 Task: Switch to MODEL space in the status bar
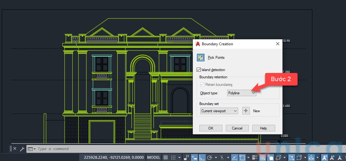click(153, 158)
